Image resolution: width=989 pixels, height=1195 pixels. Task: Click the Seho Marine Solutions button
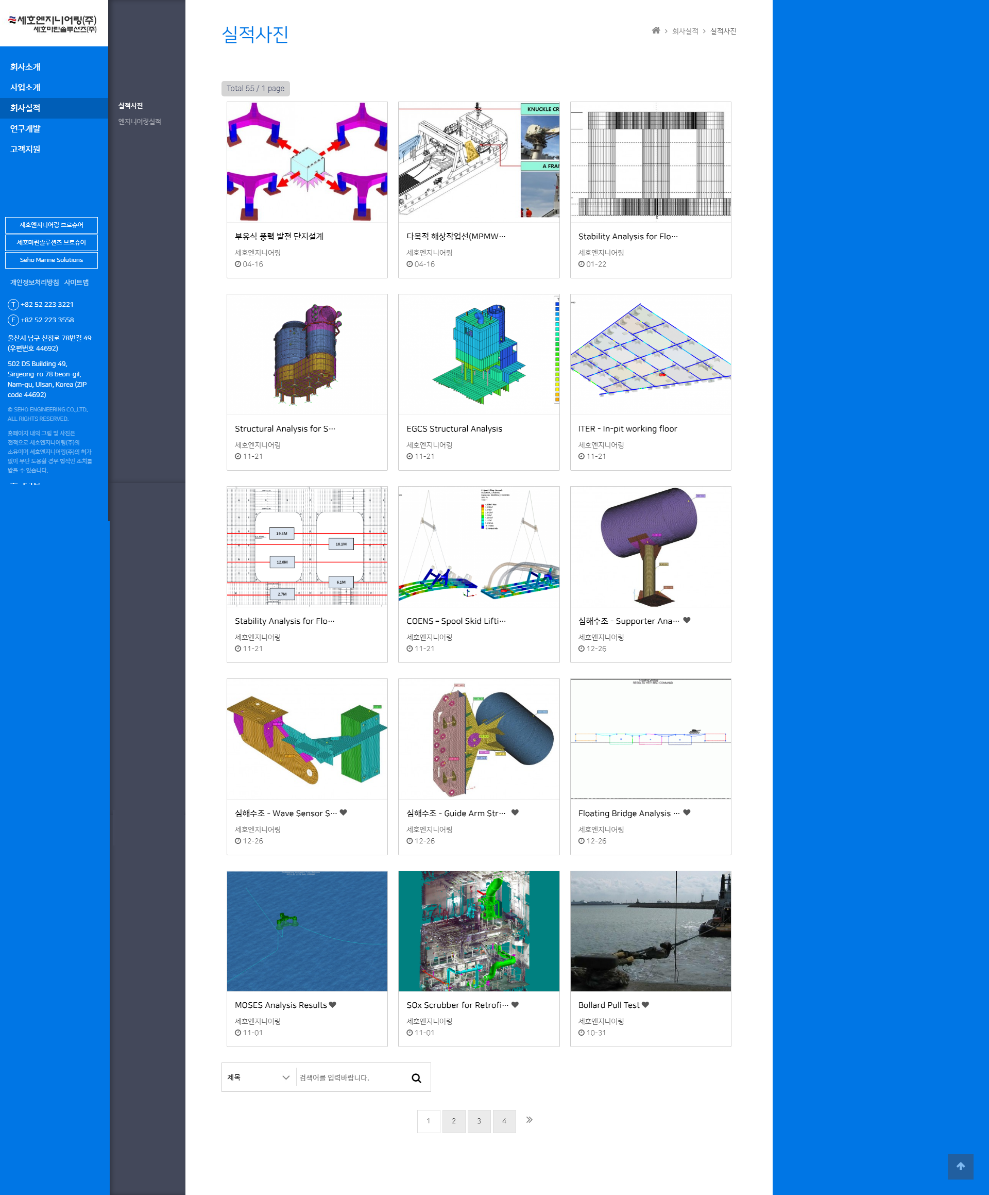[51, 260]
